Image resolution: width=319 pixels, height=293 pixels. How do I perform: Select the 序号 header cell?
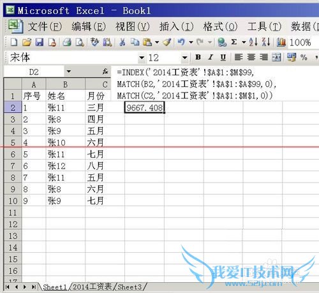click(x=34, y=96)
